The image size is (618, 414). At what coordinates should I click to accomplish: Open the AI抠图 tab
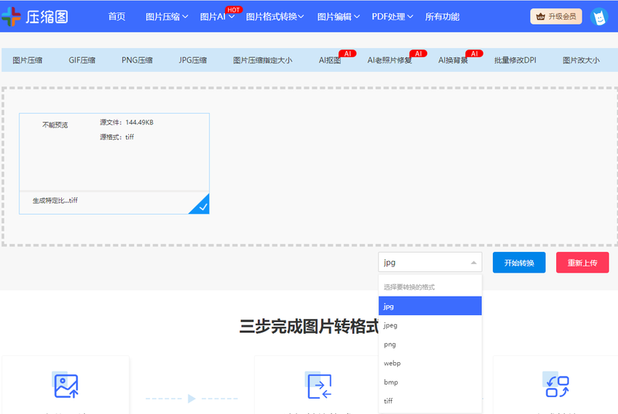pyautogui.click(x=330, y=59)
